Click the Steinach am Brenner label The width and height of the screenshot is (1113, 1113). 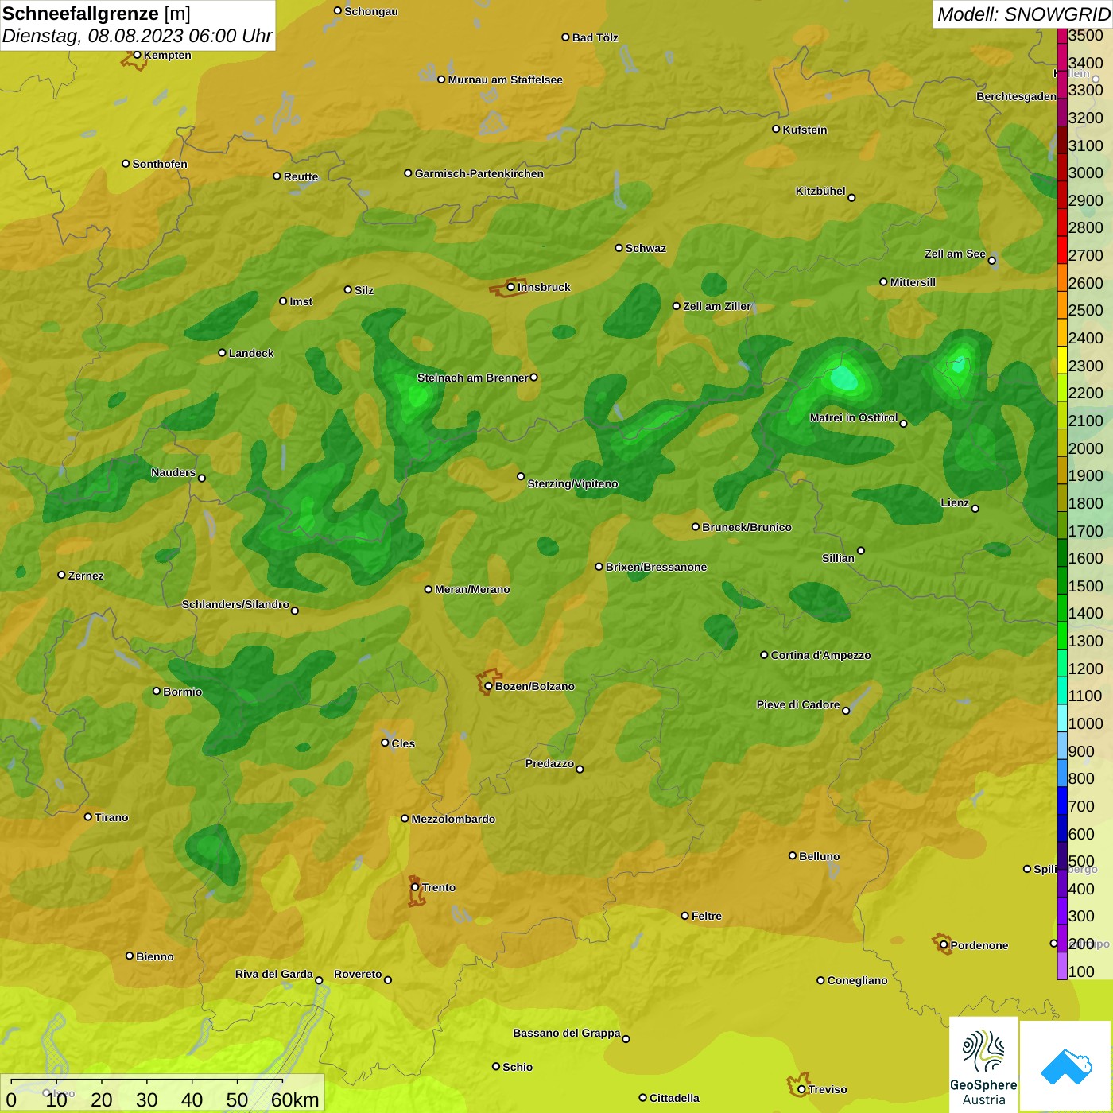click(472, 378)
